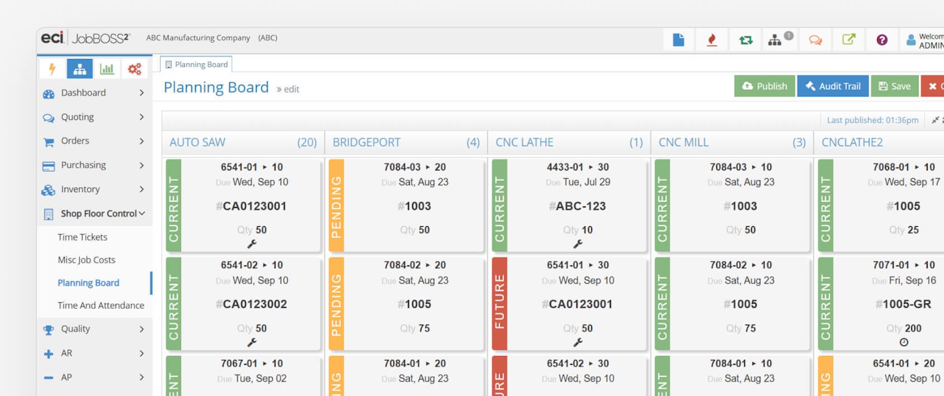Click wrench icon on 4433-01 card
The width and height of the screenshot is (944, 396).
(578, 244)
